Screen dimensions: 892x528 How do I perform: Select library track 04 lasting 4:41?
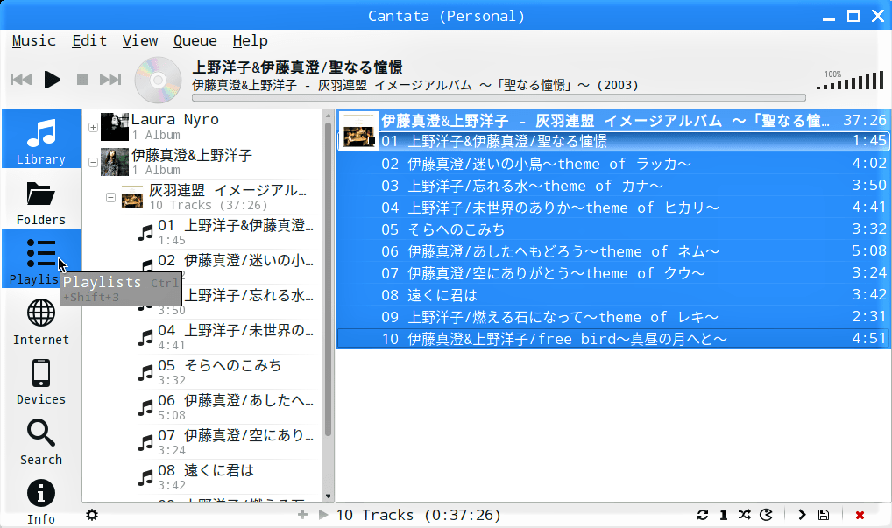tap(228, 337)
